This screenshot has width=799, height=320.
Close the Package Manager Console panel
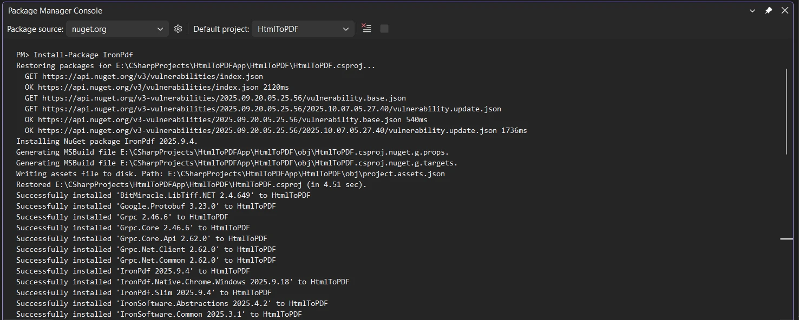point(785,11)
